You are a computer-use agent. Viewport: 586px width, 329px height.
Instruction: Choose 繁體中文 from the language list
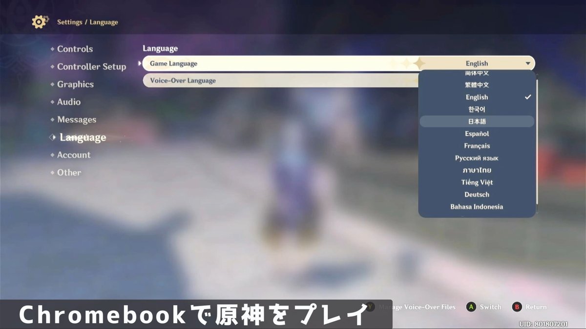point(477,85)
